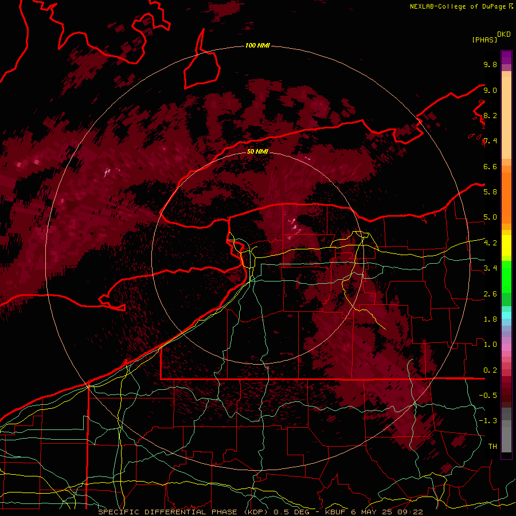
Task: Click the 5.8 color scale value
Action: tap(490, 192)
